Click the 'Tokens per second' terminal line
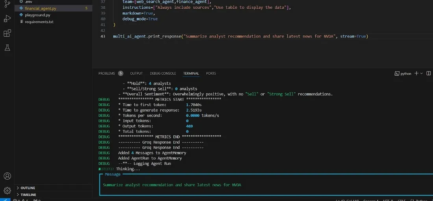 [x=168, y=115]
